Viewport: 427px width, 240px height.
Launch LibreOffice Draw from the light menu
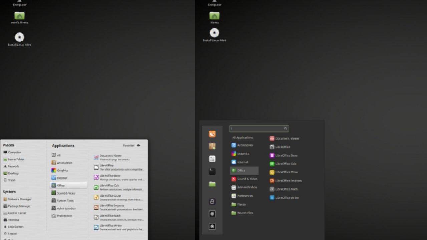click(119, 197)
